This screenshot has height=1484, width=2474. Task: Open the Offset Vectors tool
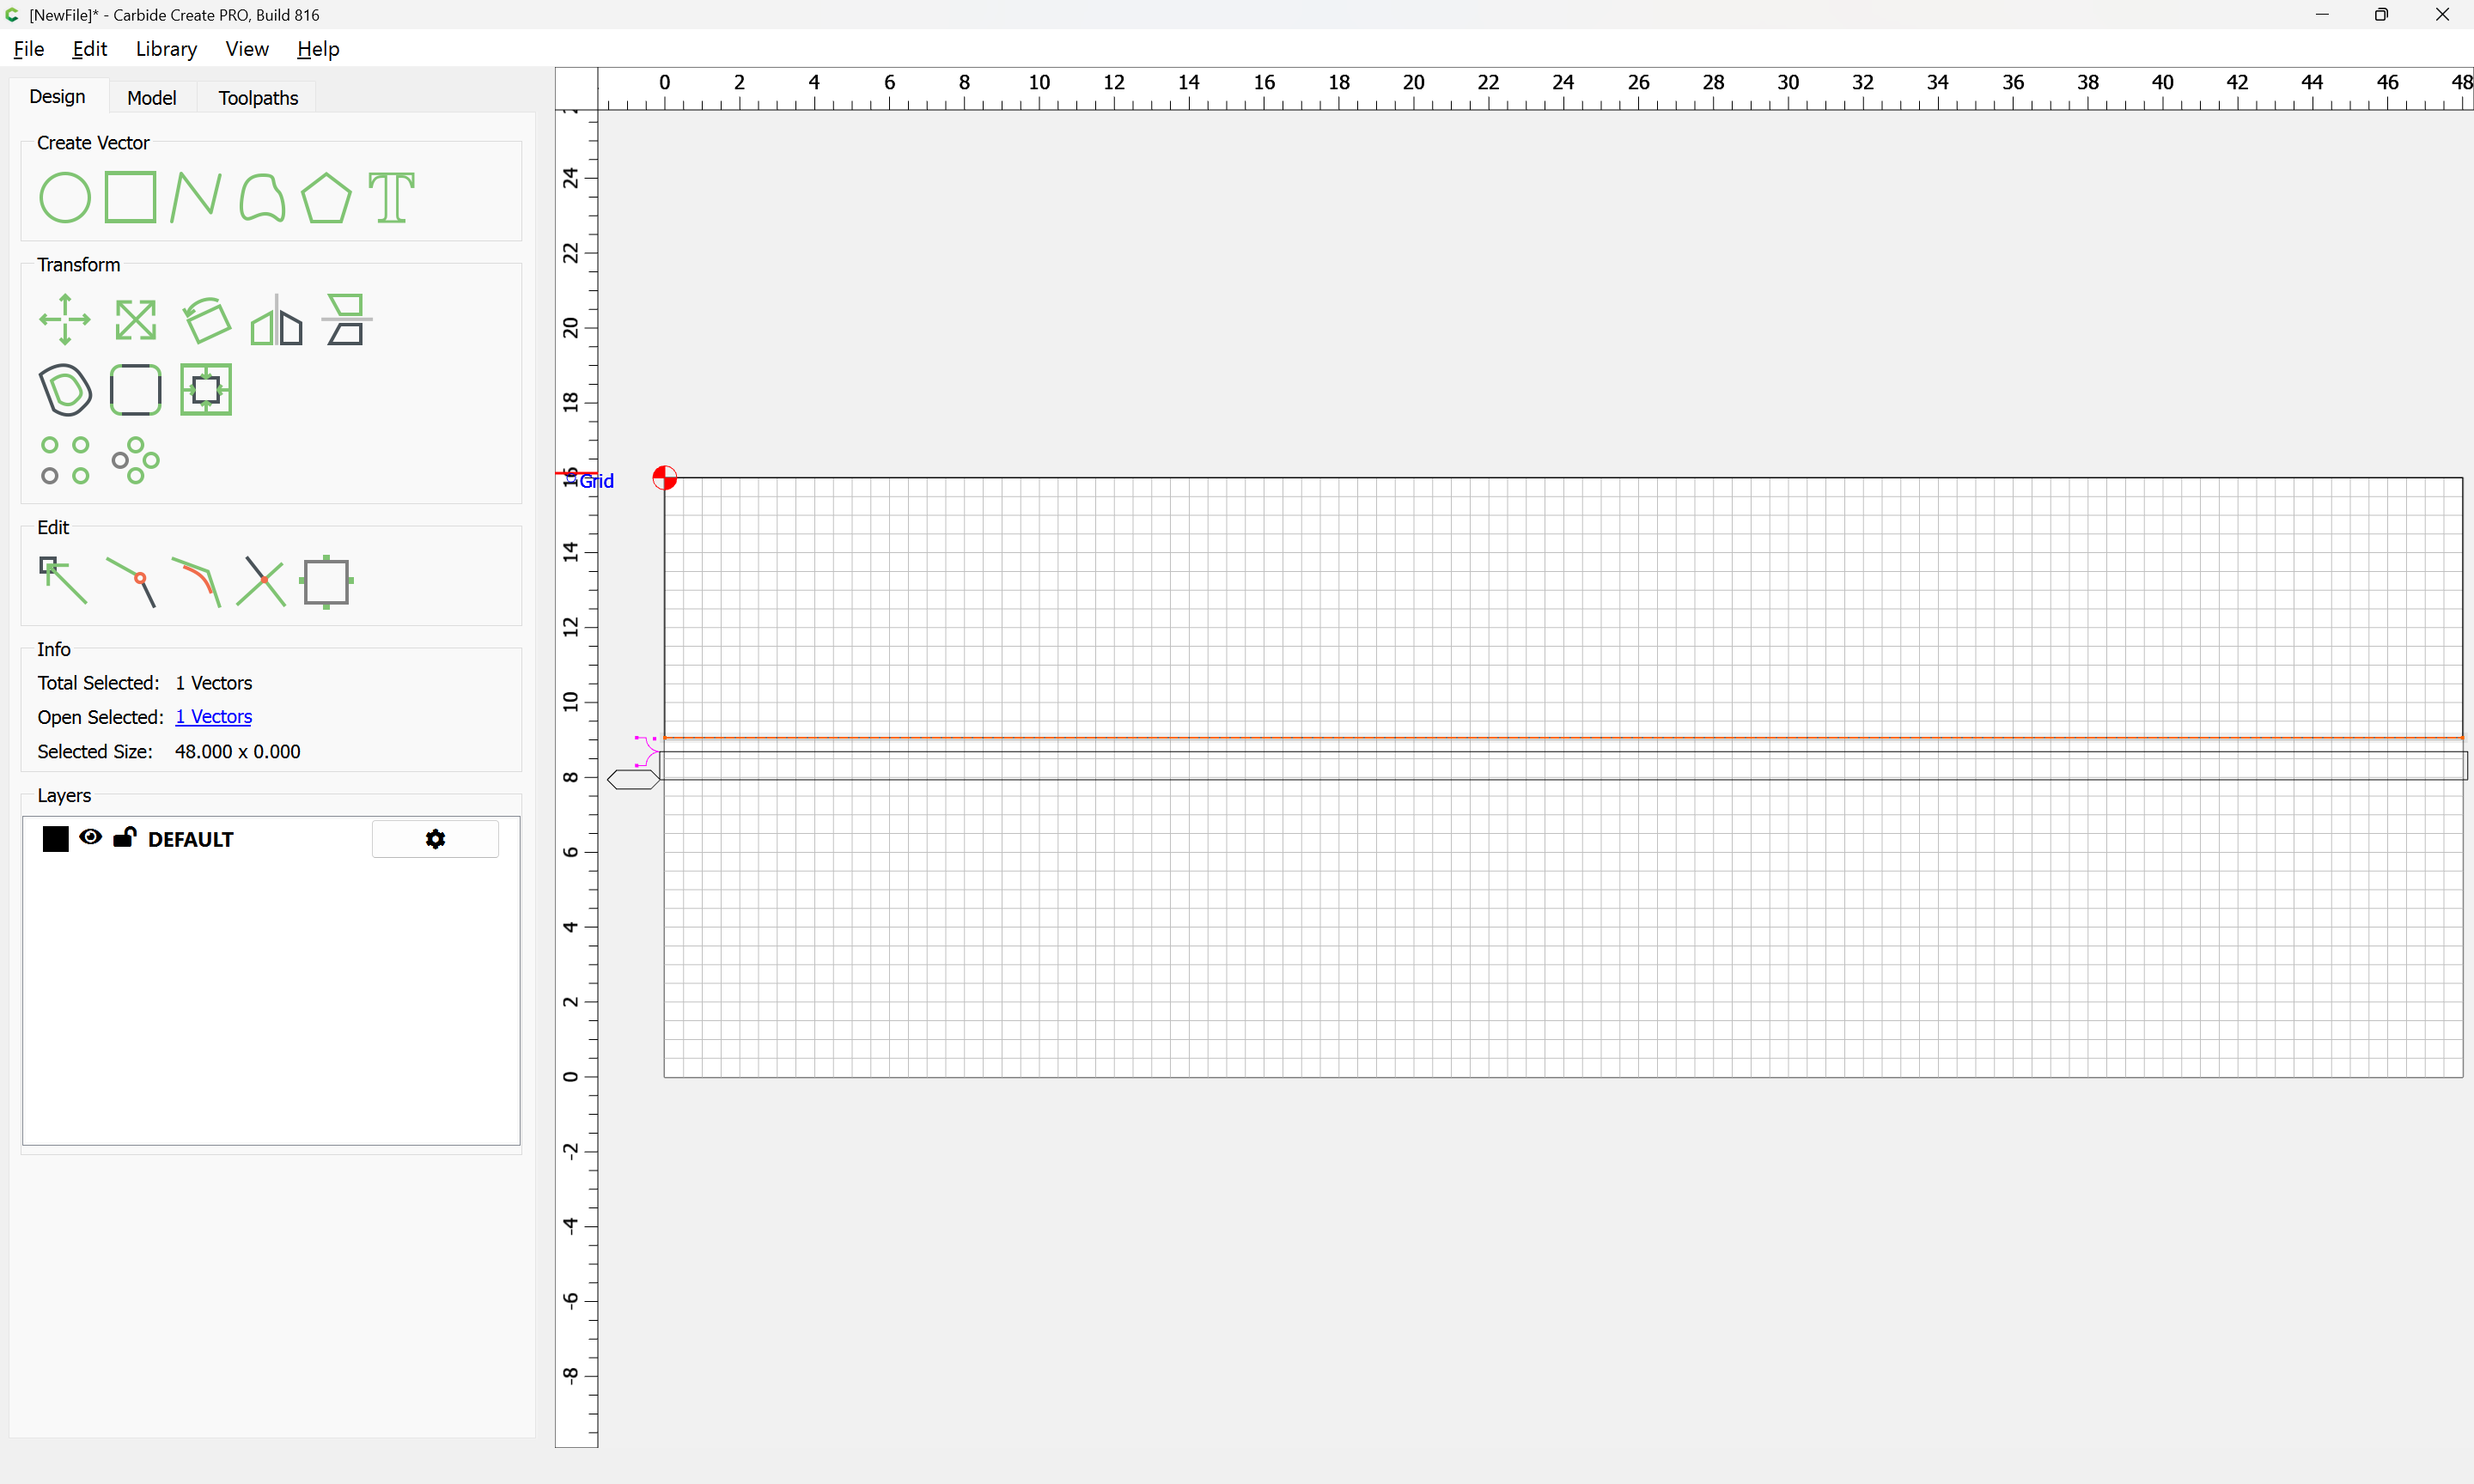pos(65,390)
